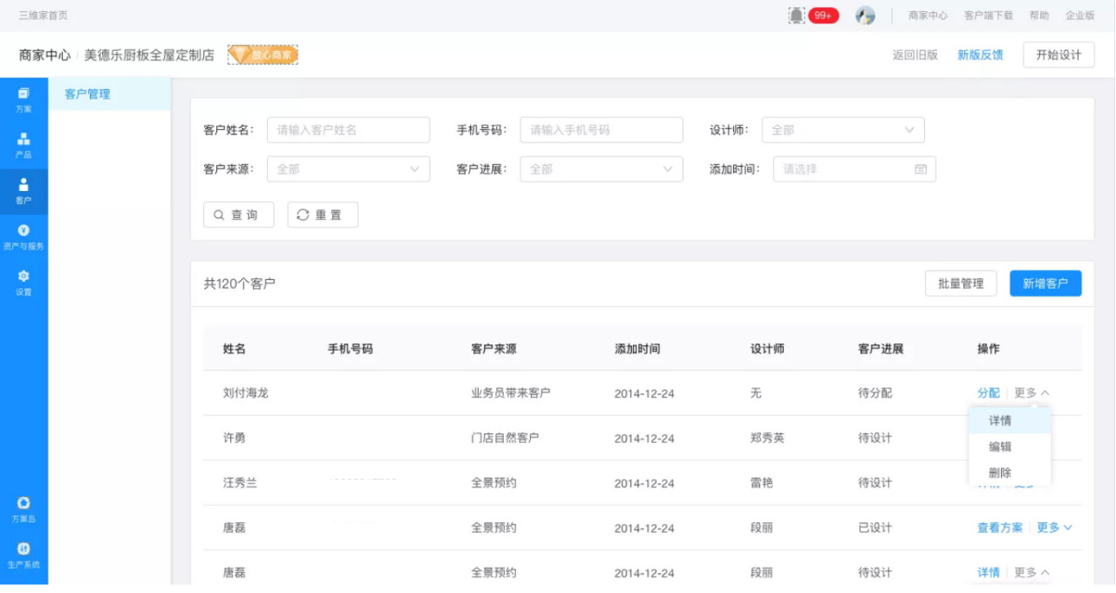
Task: Click the 客户姓名 input field
Action: click(348, 130)
